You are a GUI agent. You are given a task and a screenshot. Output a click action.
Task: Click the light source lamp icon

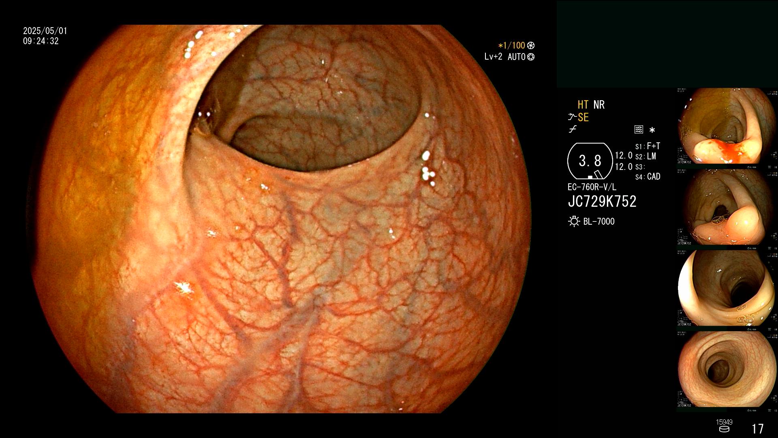(574, 221)
